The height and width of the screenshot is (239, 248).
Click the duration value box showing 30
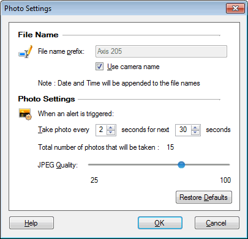183,130
